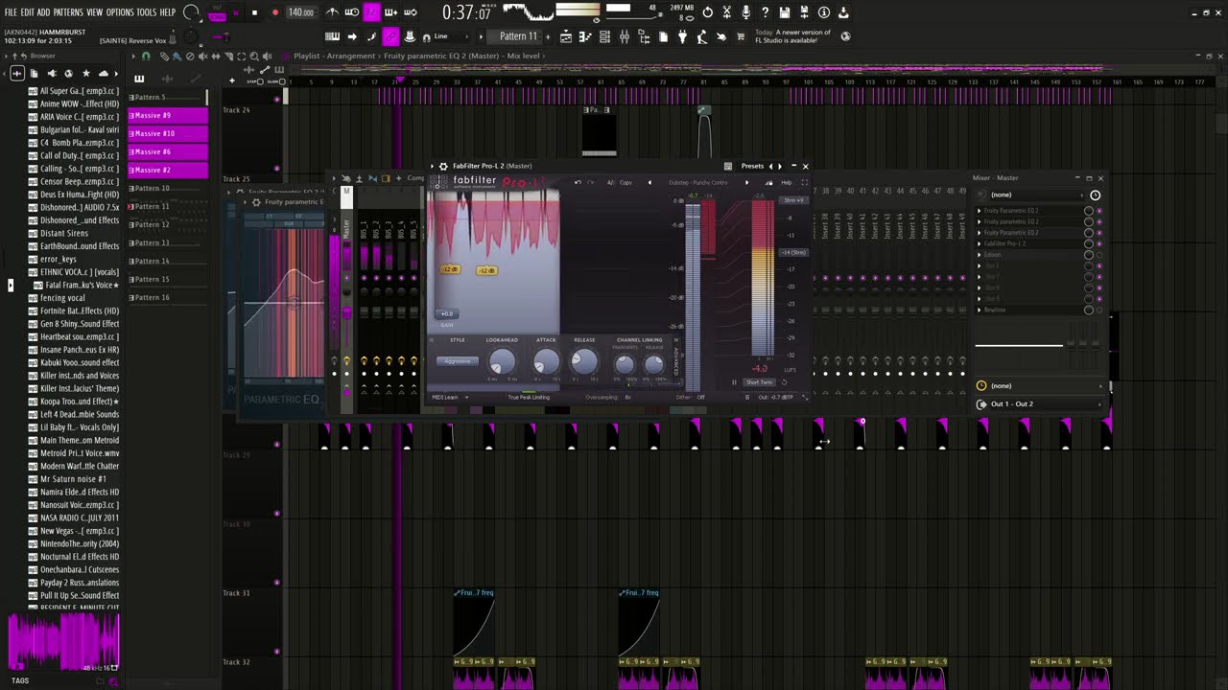Open the mixer view icon in toolbar
The width and height of the screenshot is (1228, 690).
[624, 36]
